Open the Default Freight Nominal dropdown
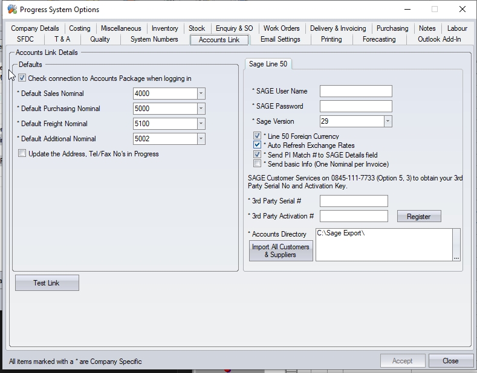 click(201, 124)
